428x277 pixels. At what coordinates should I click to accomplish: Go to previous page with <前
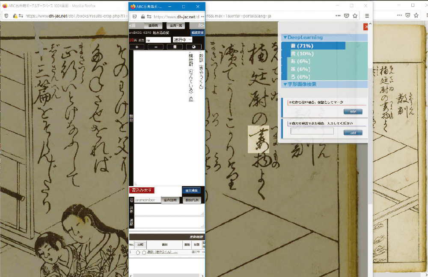[132, 26]
